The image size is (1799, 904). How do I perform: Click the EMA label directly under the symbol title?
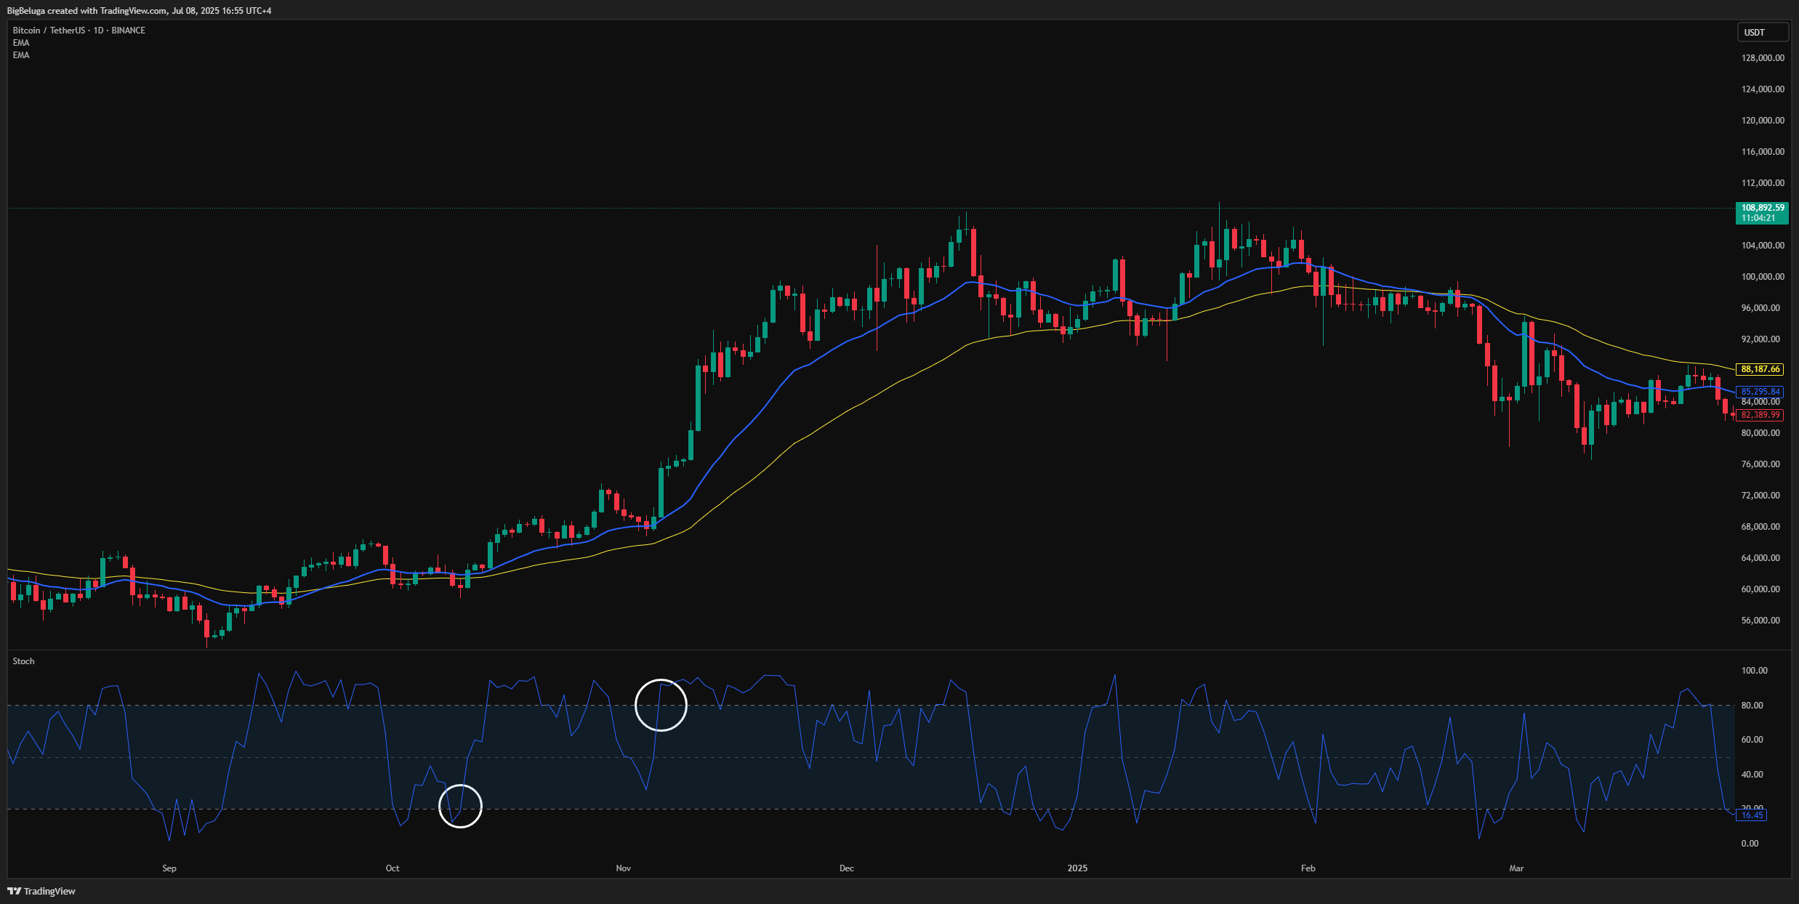(21, 43)
